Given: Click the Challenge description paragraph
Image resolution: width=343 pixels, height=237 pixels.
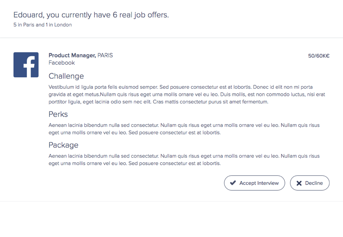Looking at the screenshot, I should pos(187,94).
